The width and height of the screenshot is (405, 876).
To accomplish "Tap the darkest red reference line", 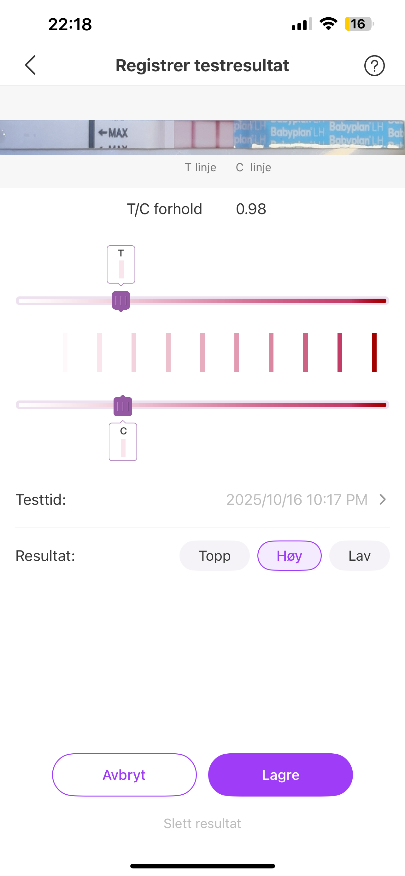I will click(374, 353).
